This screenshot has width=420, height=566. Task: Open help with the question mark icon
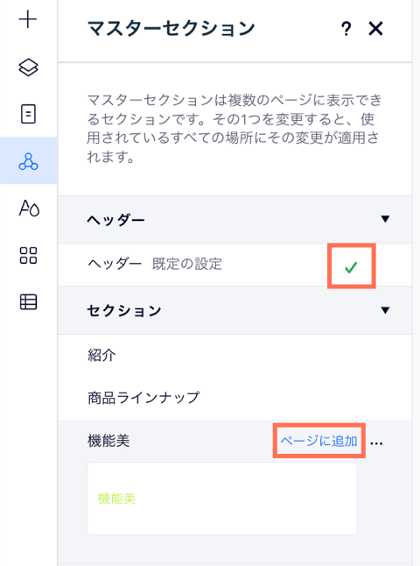[x=346, y=29]
